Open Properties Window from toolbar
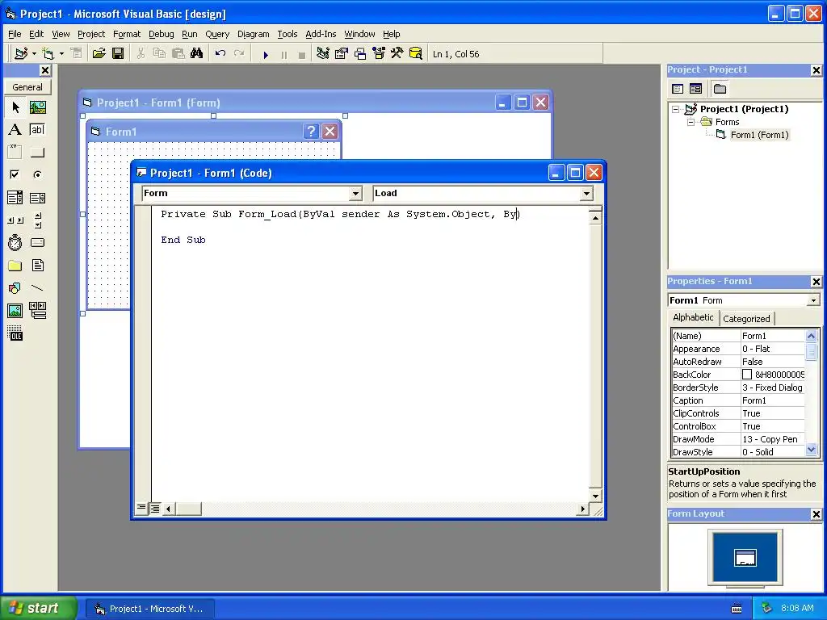 [342, 54]
